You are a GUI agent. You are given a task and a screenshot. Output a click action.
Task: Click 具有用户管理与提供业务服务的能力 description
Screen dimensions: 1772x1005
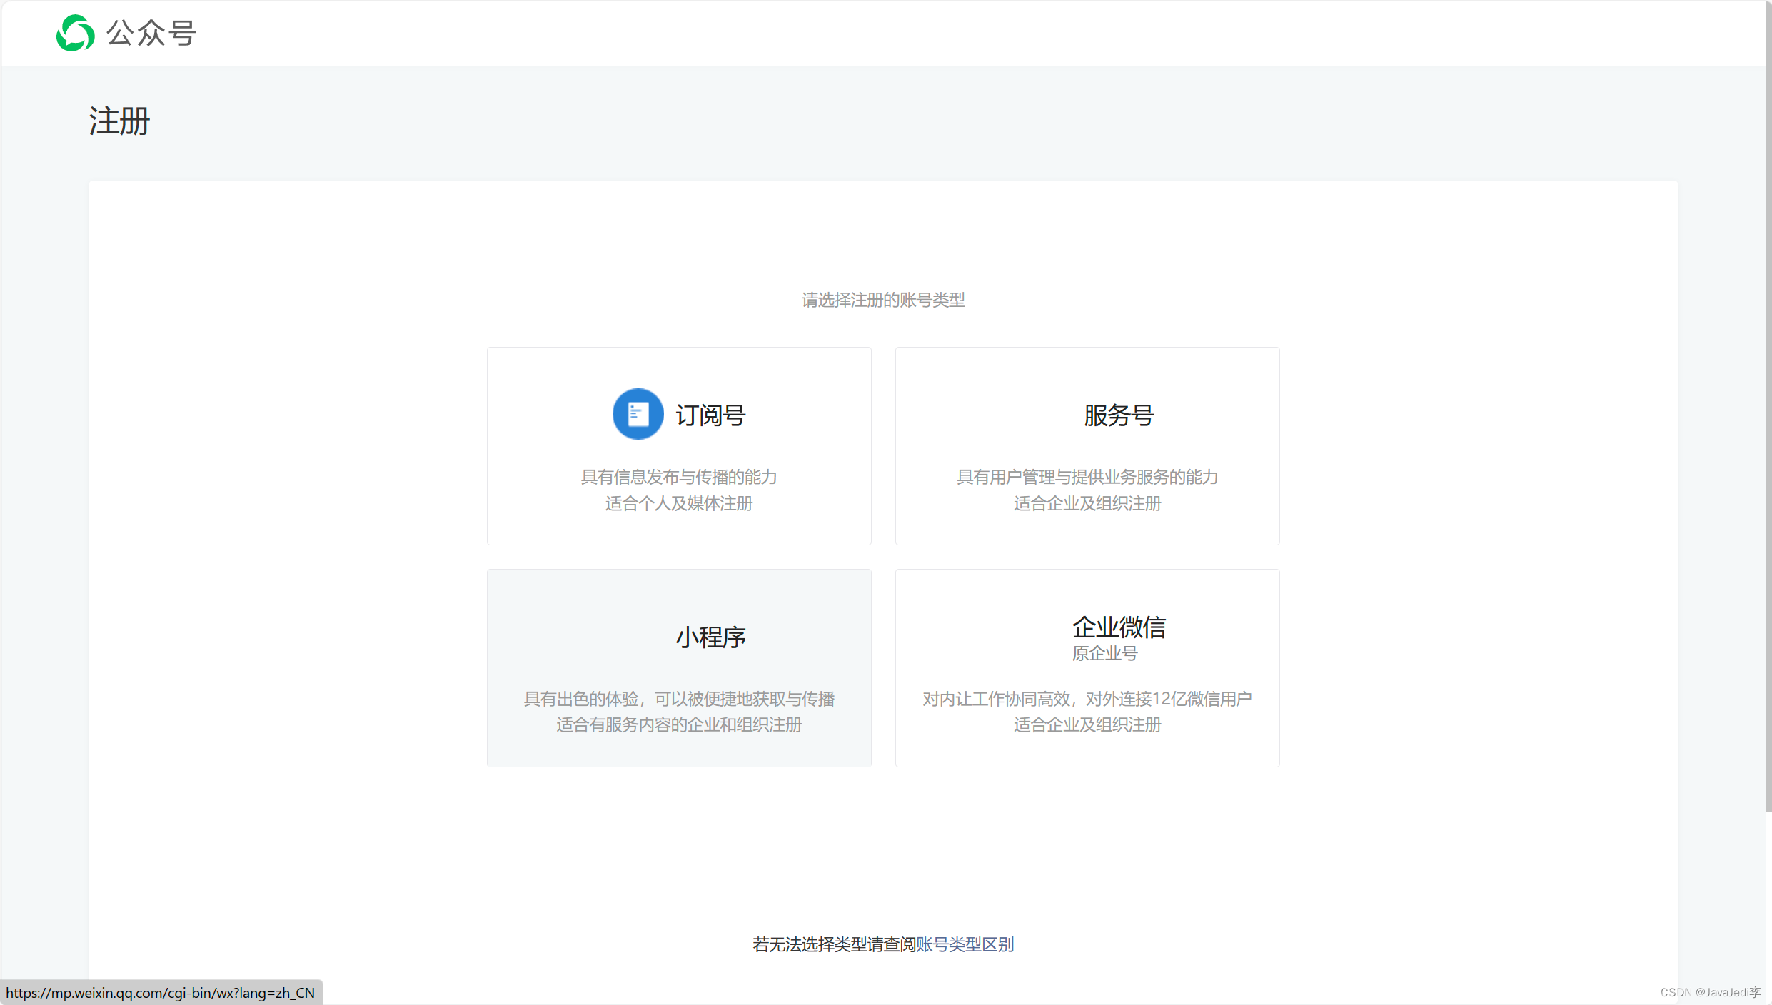click(x=1087, y=477)
